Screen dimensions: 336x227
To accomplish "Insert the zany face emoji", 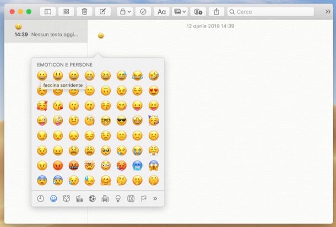I will 58,121.
